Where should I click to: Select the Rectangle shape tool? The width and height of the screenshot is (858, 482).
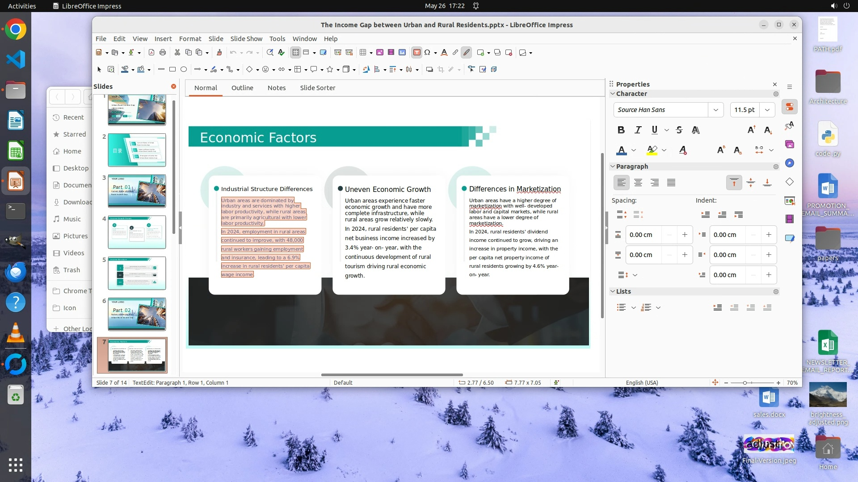click(x=172, y=69)
